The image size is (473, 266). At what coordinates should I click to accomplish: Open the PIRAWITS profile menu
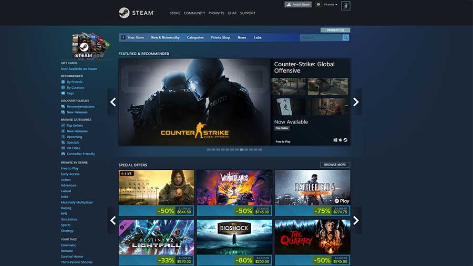click(217, 13)
